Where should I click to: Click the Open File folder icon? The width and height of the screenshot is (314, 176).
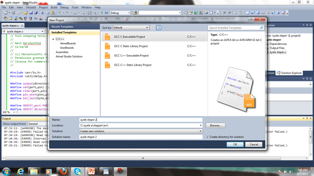(x=26, y=13)
